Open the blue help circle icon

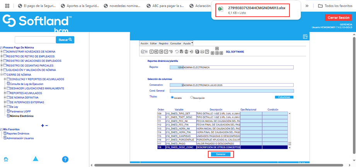(x=65, y=159)
